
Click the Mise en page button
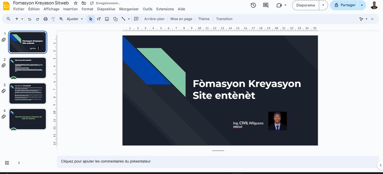[x=181, y=19]
